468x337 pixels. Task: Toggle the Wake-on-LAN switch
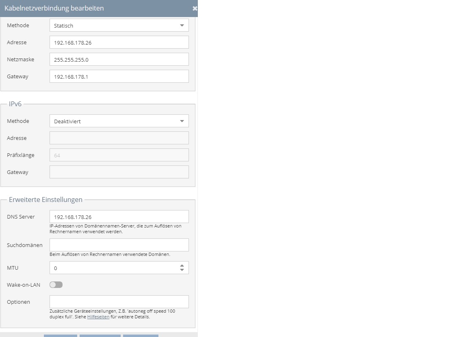point(56,285)
